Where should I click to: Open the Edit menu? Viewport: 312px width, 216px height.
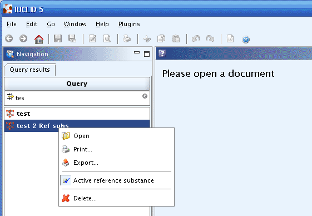(32, 24)
